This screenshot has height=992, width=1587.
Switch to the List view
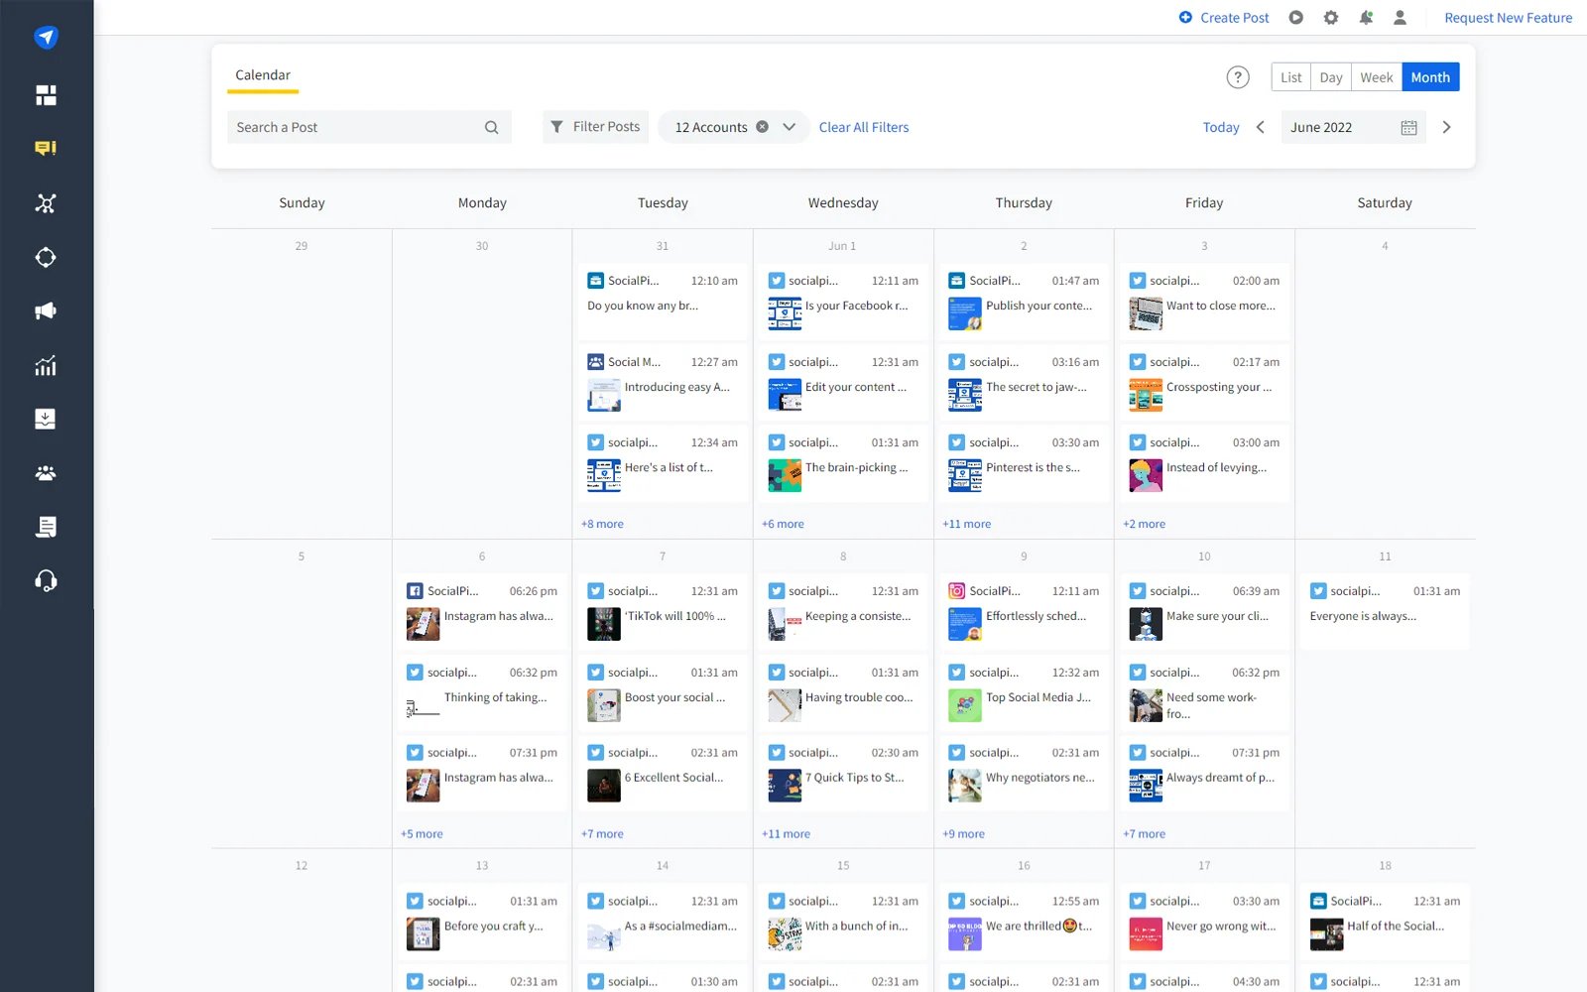tap(1289, 76)
